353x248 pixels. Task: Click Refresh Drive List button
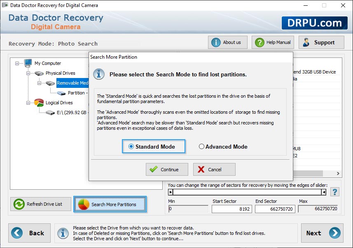point(41,204)
